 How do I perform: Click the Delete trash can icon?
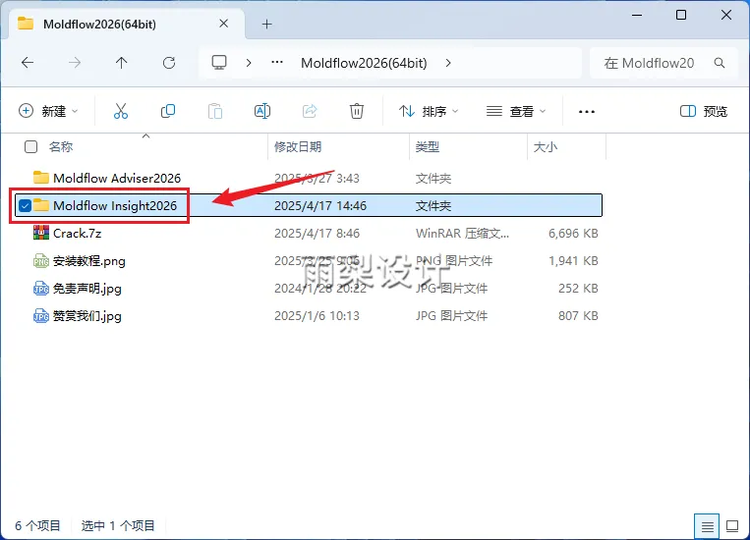[x=357, y=111]
